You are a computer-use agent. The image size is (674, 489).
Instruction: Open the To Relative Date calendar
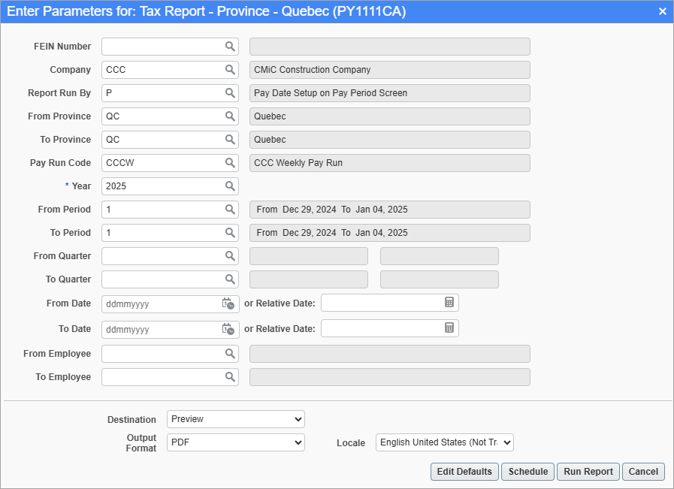pyautogui.click(x=449, y=328)
